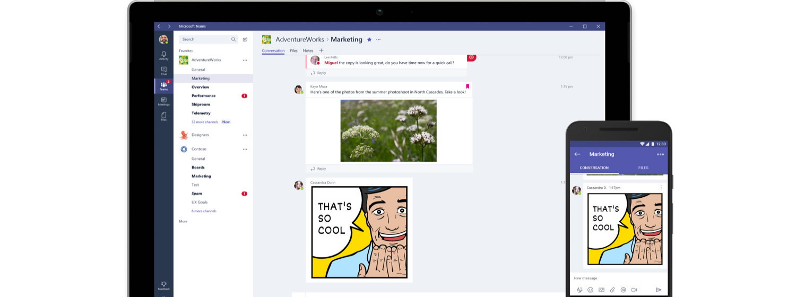Viewport: 796px width, 297px height.
Task: Add a new tab with plus icon
Action: point(321,50)
